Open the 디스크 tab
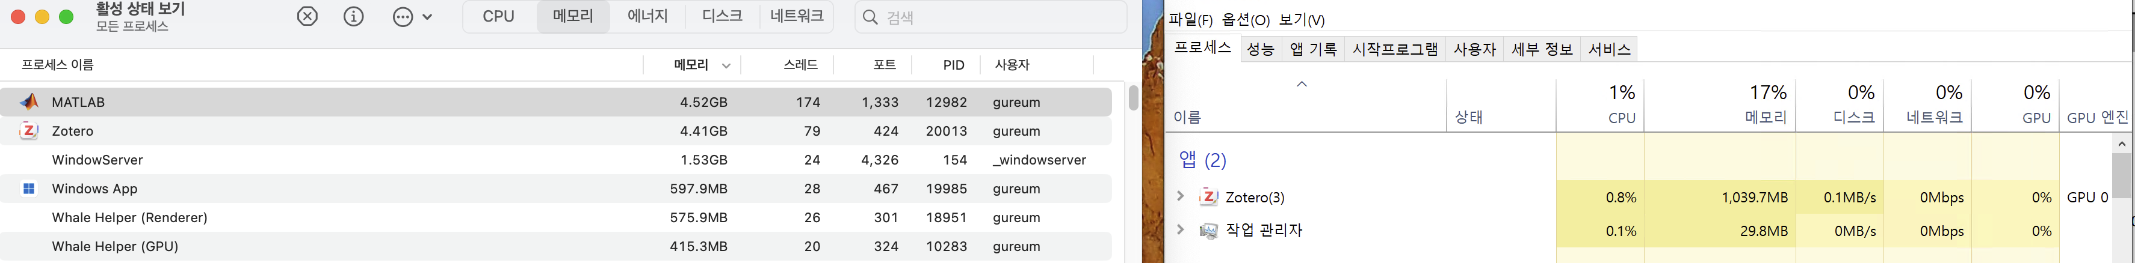Image resolution: width=2135 pixels, height=263 pixels. coord(722,17)
